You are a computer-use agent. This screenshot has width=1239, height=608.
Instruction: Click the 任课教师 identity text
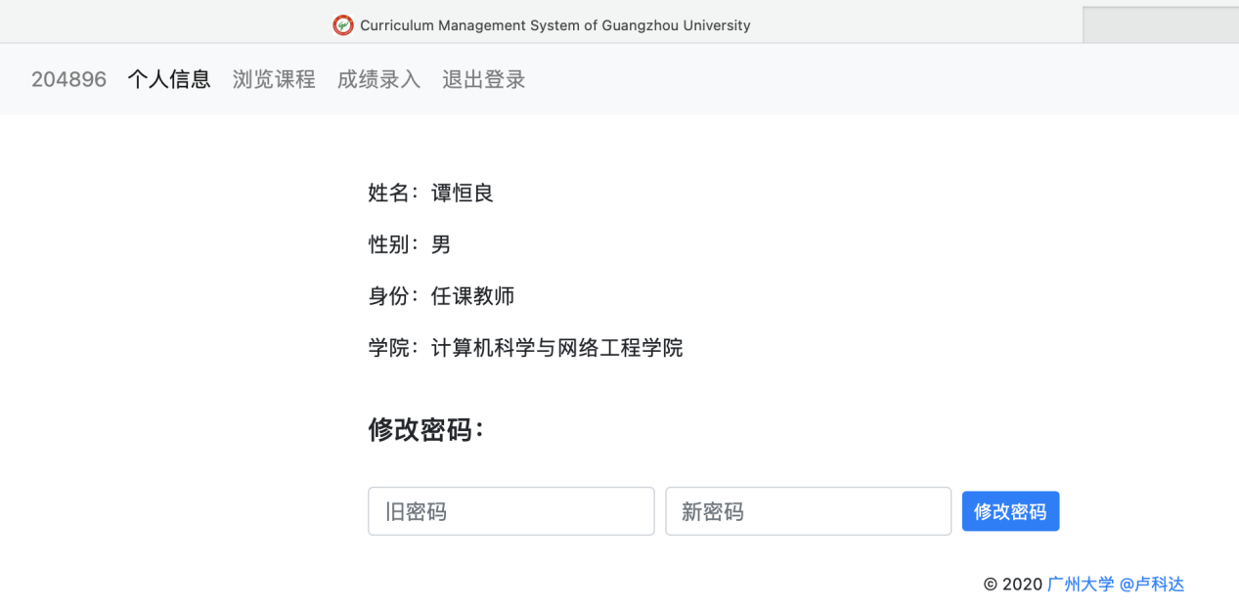472,295
